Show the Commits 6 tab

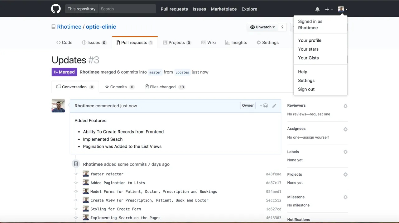coord(119,87)
